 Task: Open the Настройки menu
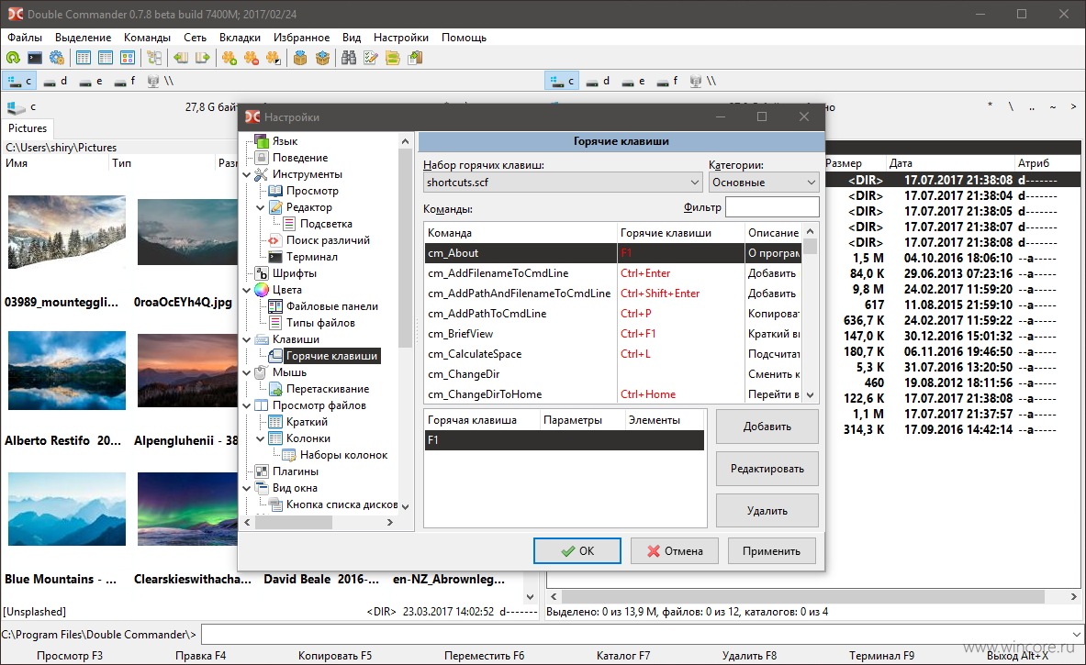(x=401, y=38)
